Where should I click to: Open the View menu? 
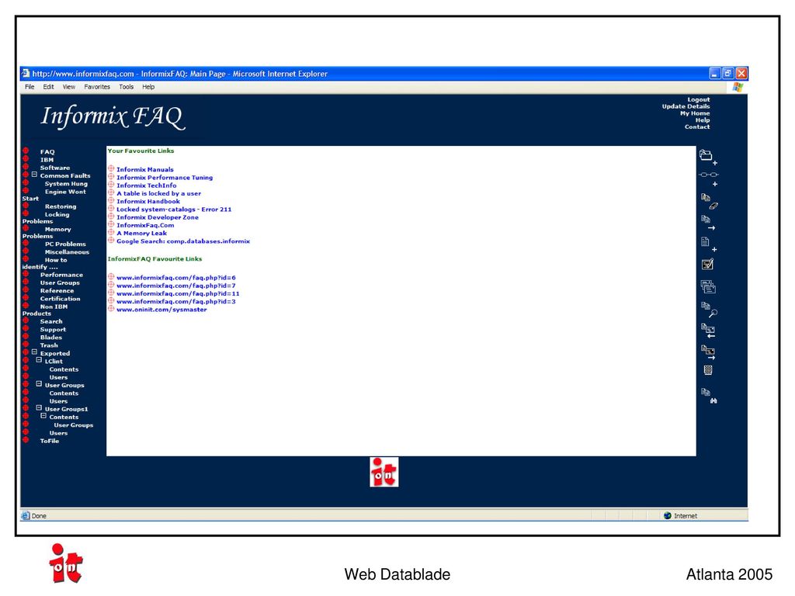click(69, 87)
